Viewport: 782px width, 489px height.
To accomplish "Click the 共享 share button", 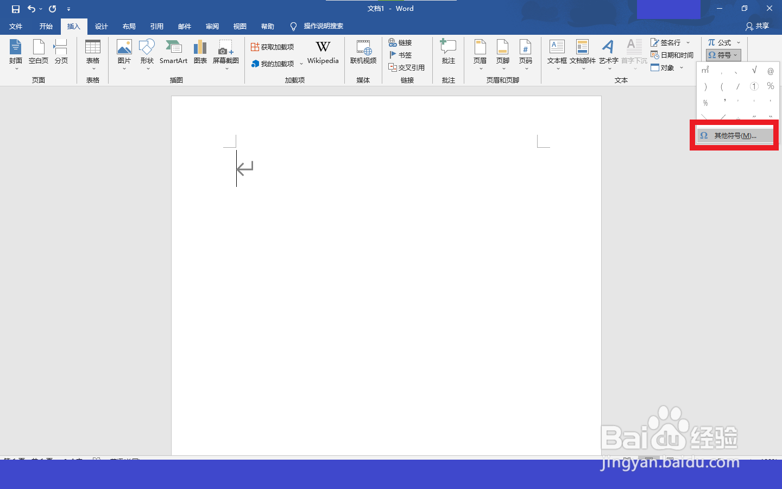I will (758, 26).
